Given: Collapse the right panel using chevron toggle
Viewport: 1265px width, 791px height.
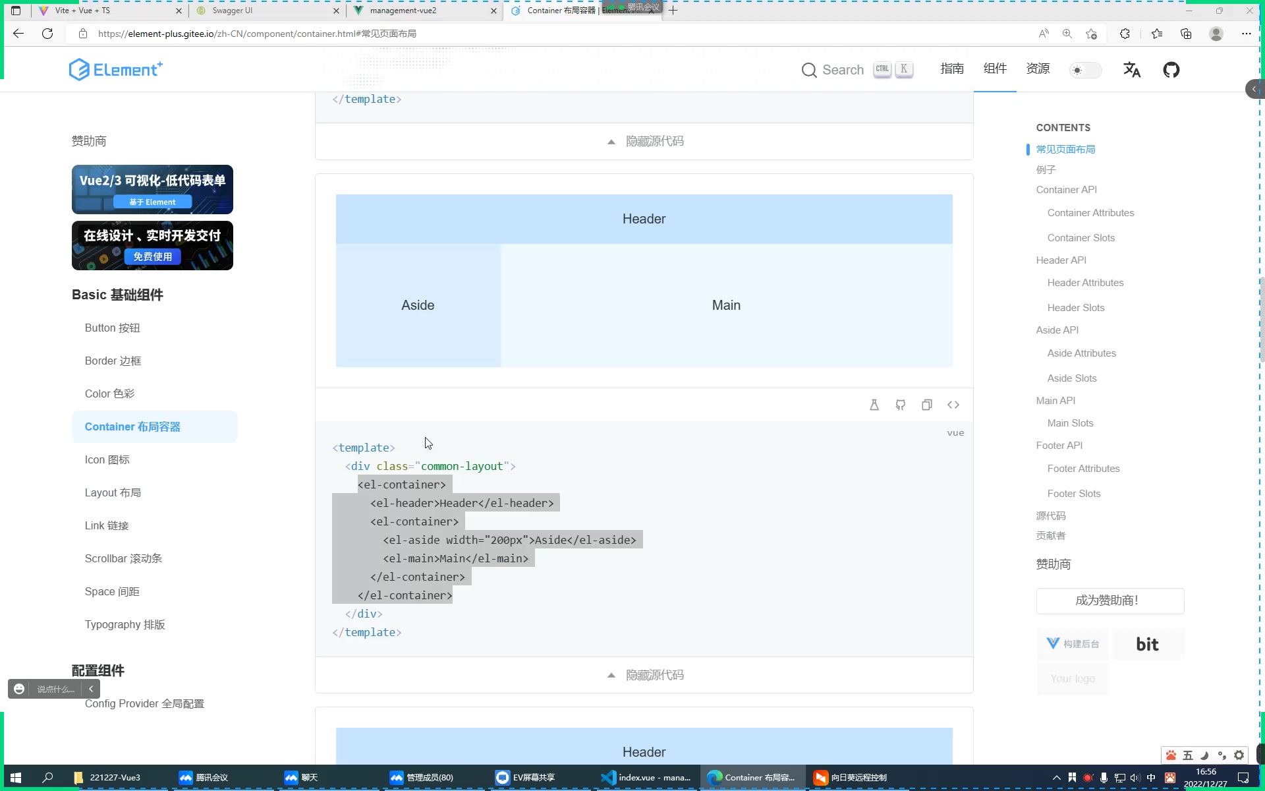Looking at the screenshot, I should pyautogui.click(x=1254, y=88).
